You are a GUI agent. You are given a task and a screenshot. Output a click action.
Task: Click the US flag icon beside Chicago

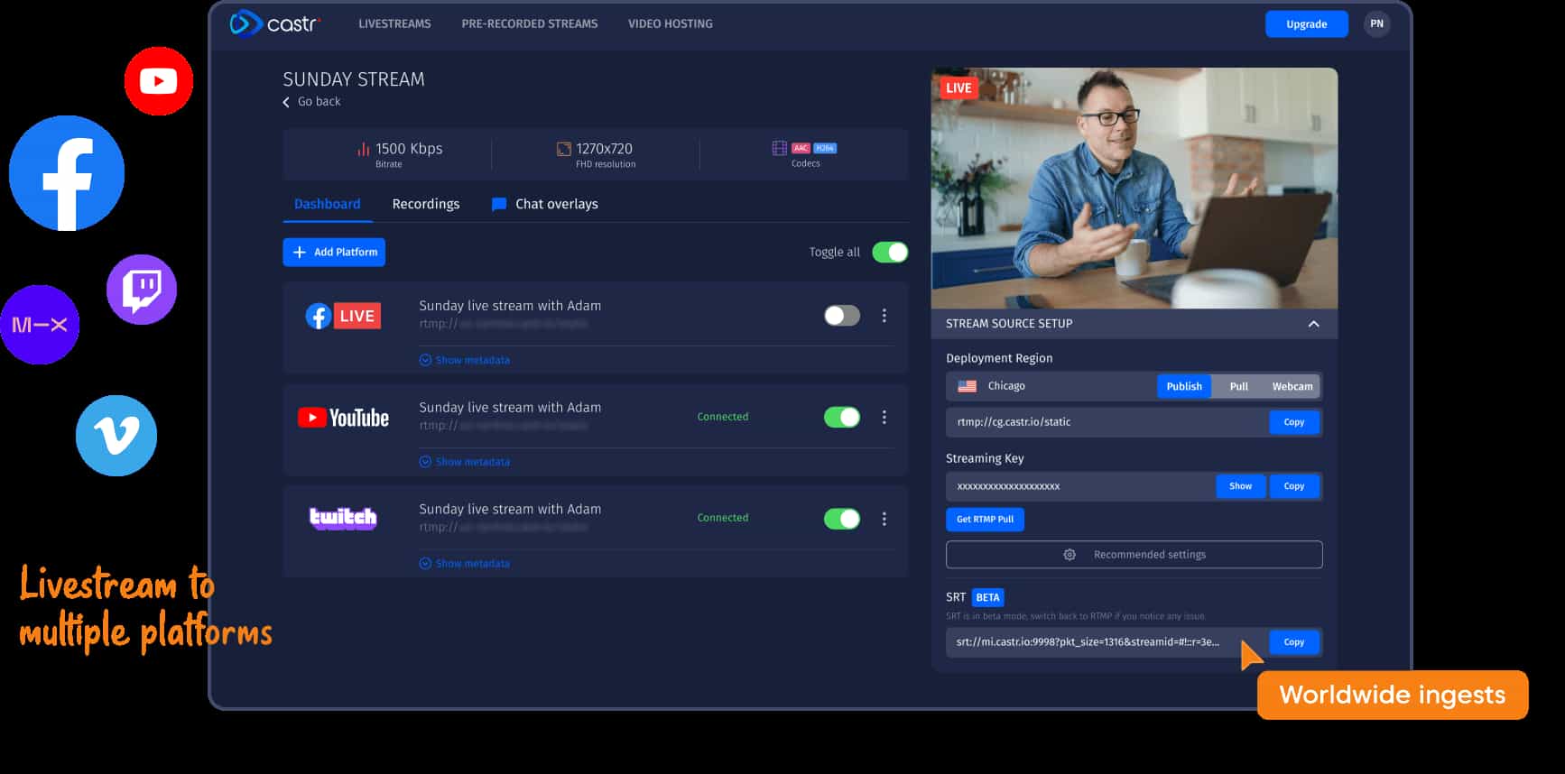tap(967, 386)
